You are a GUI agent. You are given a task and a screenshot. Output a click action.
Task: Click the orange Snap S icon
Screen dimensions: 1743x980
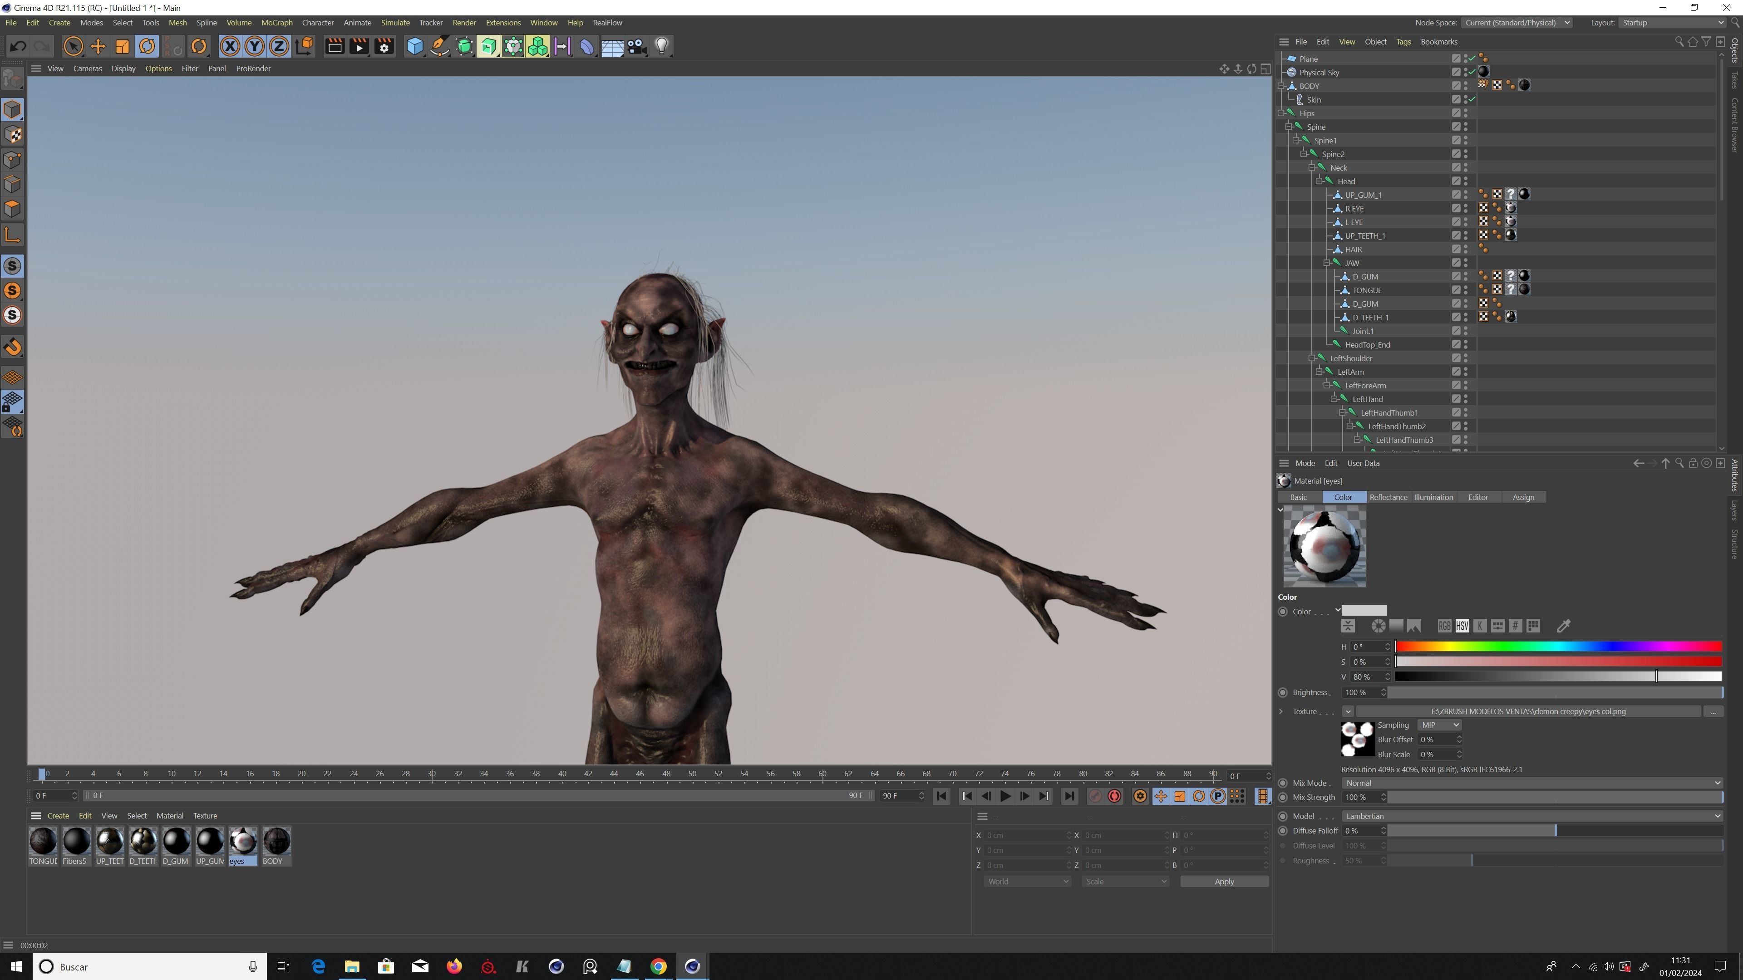(x=12, y=291)
